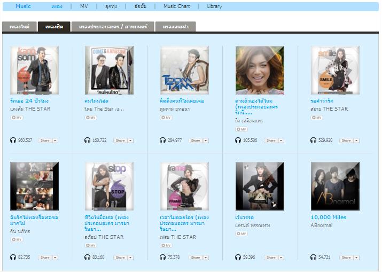Open Stop album cover thumbnail
The width and height of the screenshot is (382, 272).
point(109,186)
